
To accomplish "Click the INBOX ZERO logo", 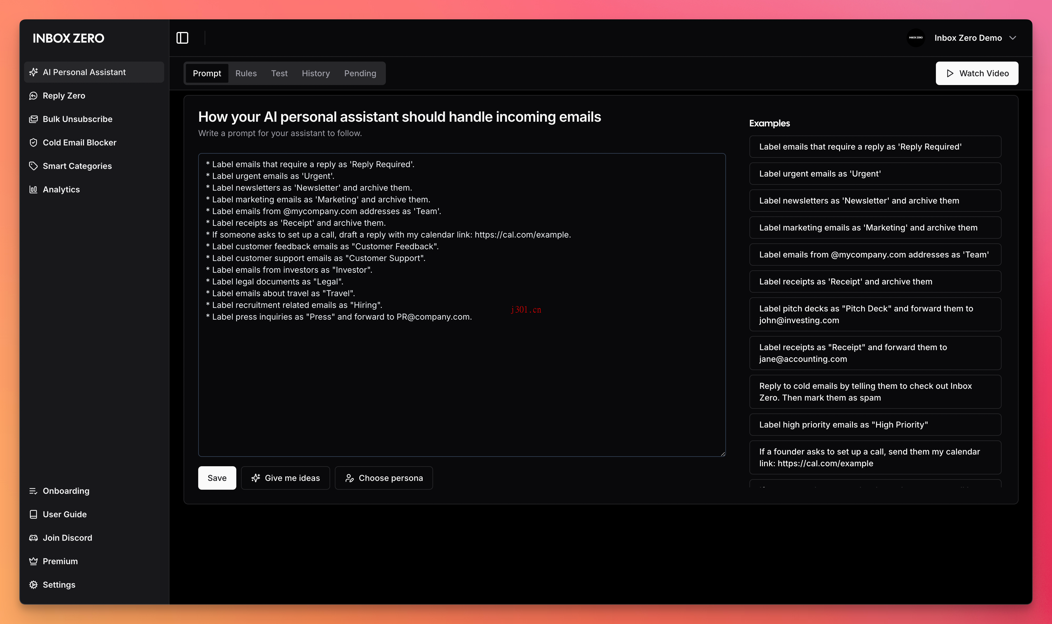I will 69,38.
